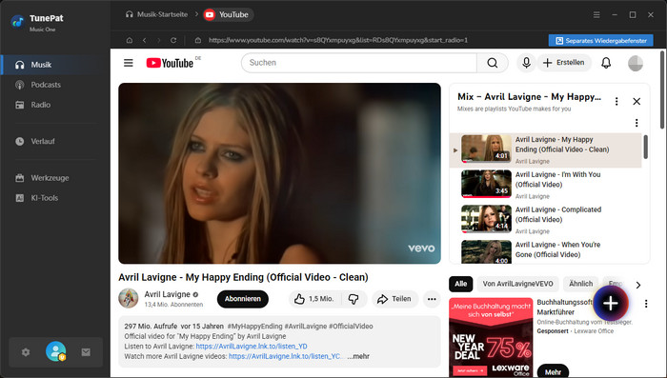Screen dimensions: 667x378
Task: Click the video title text
Action: coord(243,277)
